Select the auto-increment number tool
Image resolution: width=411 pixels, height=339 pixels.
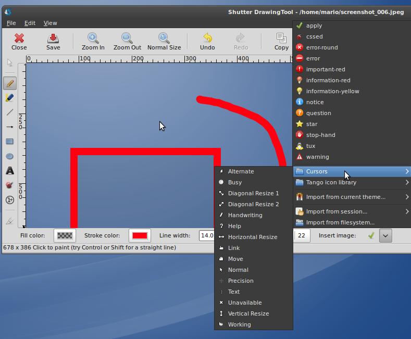9,200
